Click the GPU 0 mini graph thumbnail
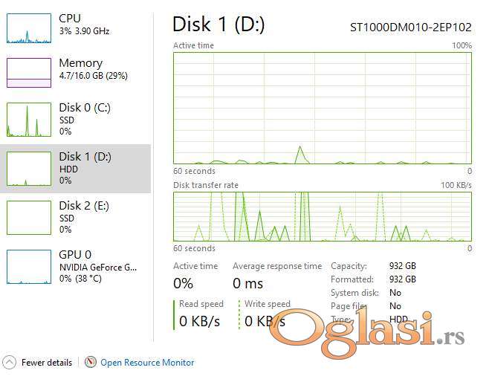Viewport: 489px width, 379px height. point(28,266)
